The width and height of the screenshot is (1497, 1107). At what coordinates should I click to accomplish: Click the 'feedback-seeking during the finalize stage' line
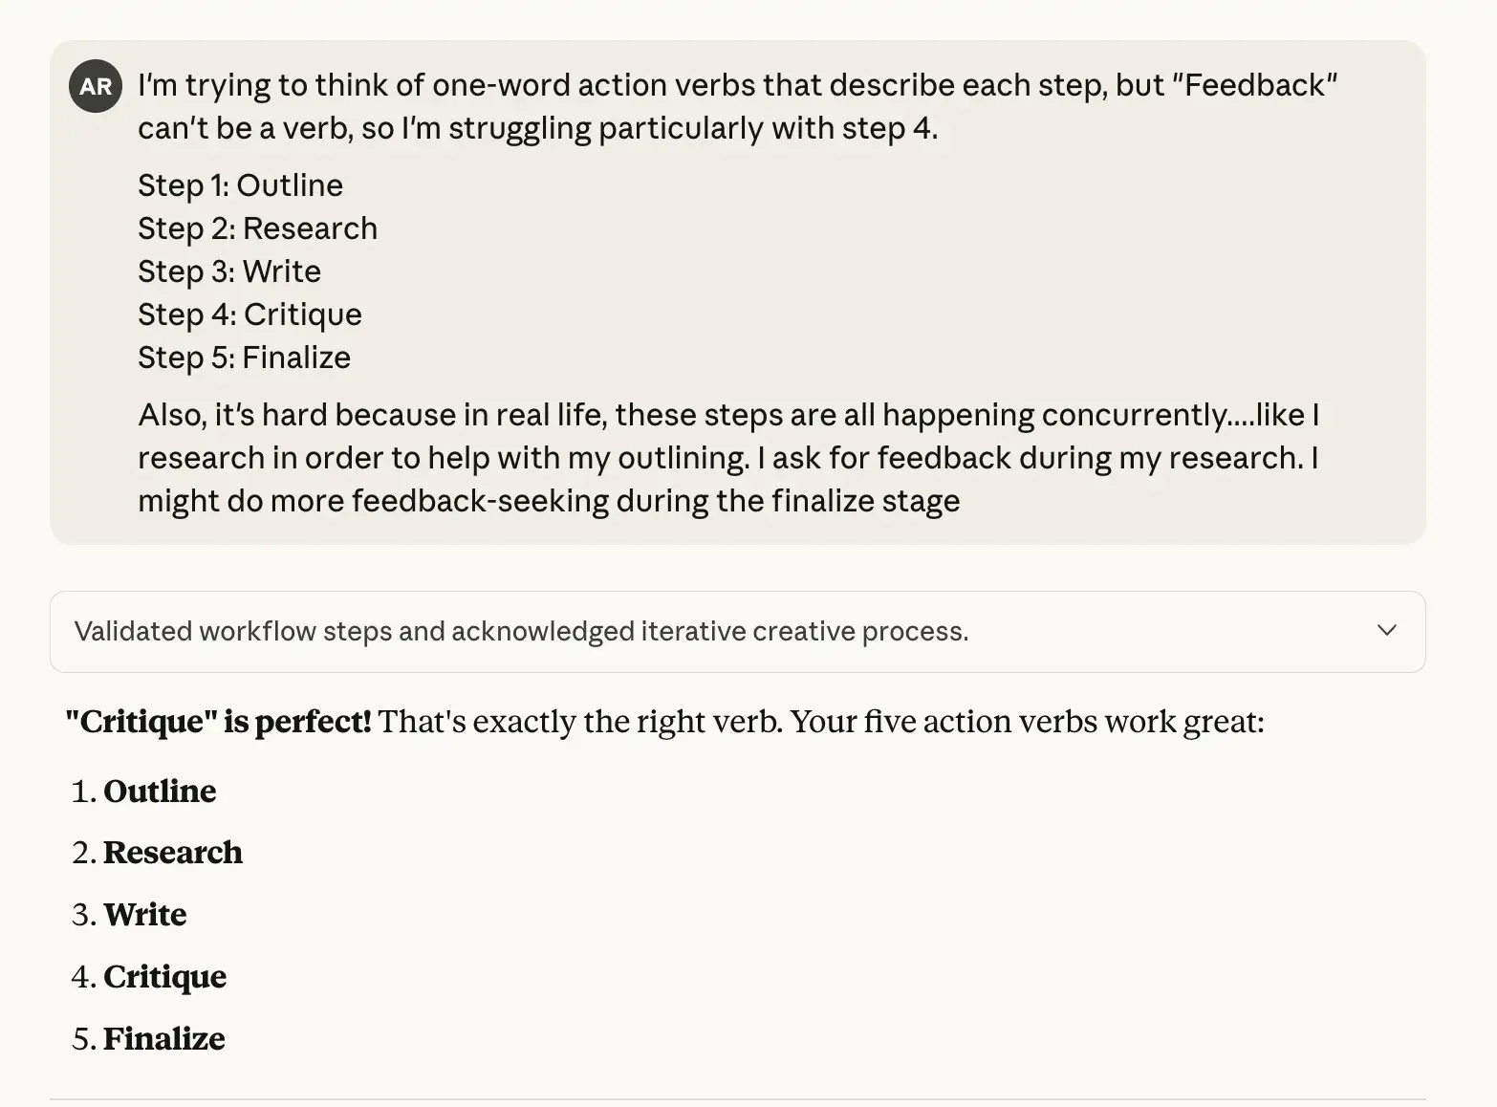[655, 501]
